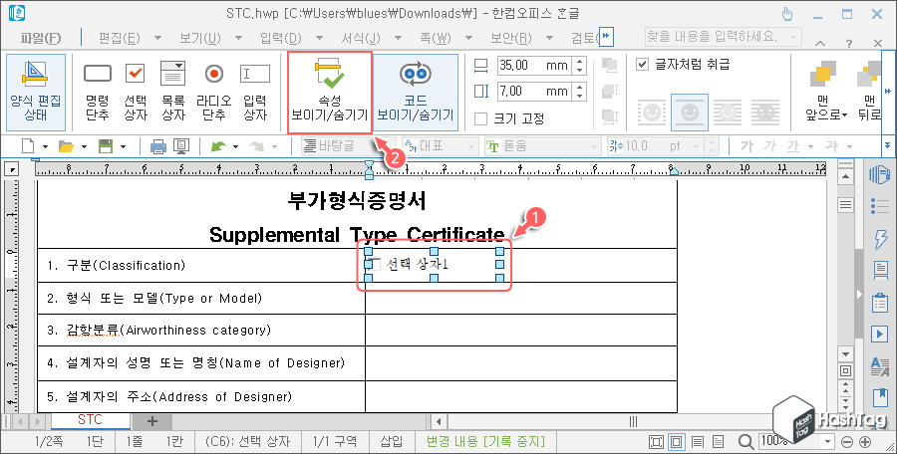The height and width of the screenshot is (454, 897).
Task: Click the 1/2쪽 page indicator in status bar
Action: pos(48,441)
